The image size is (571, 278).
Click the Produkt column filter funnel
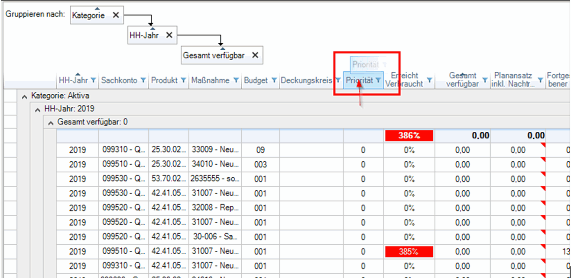pyautogui.click(x=183, y=80)
